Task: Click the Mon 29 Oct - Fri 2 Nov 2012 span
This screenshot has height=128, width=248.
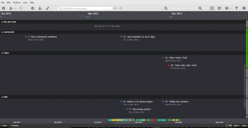Action: [108, 26]
